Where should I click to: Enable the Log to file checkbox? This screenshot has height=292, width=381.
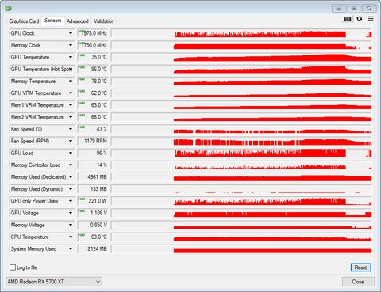tap(13, 267)
